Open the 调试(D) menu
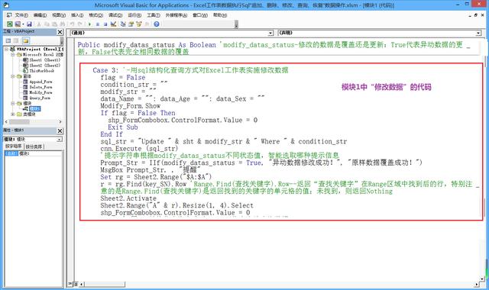The width and height of the screenshot is (489, 290). [115, 15]
